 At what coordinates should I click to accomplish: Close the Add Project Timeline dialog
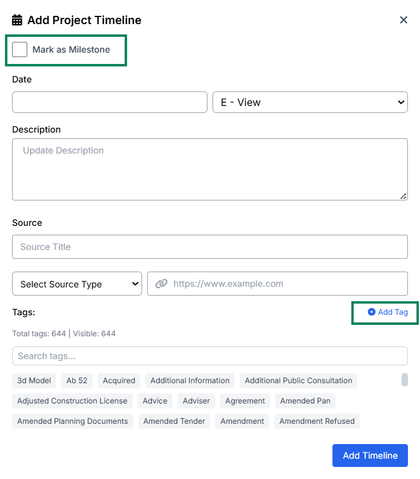click(x=404, y=20)
